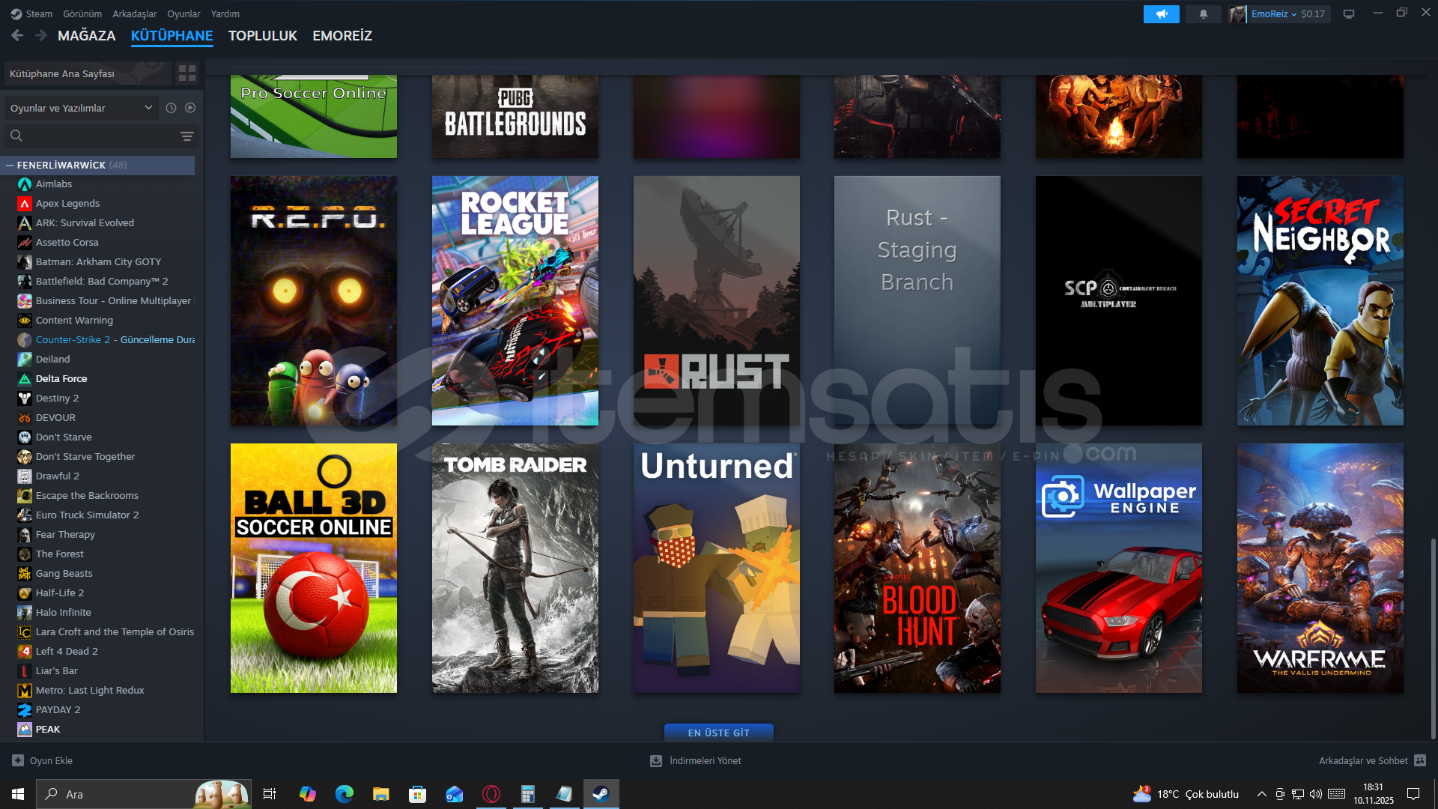
Task: Click the library grid view icon
Action: pos(186,73)
